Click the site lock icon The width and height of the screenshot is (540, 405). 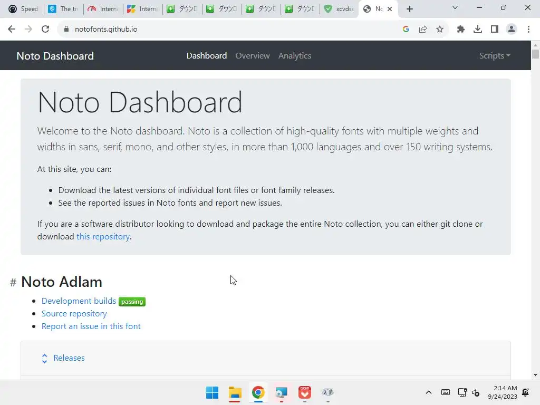click(66, 30)
